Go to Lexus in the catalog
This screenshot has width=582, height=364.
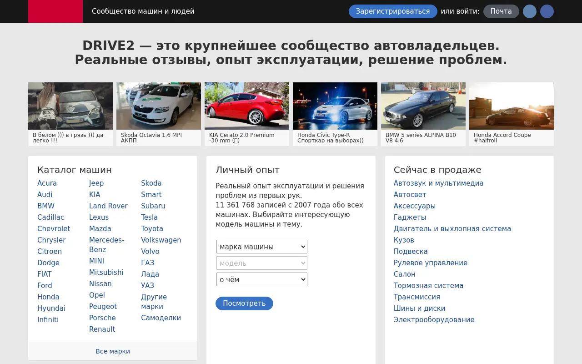(x=99, y=217)
